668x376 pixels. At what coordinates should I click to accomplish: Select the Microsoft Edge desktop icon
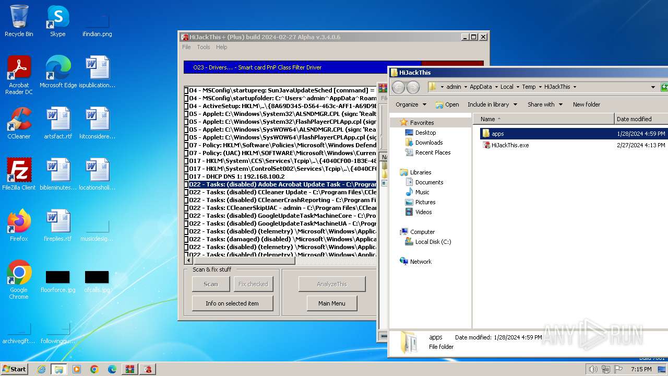coord(58,72)
